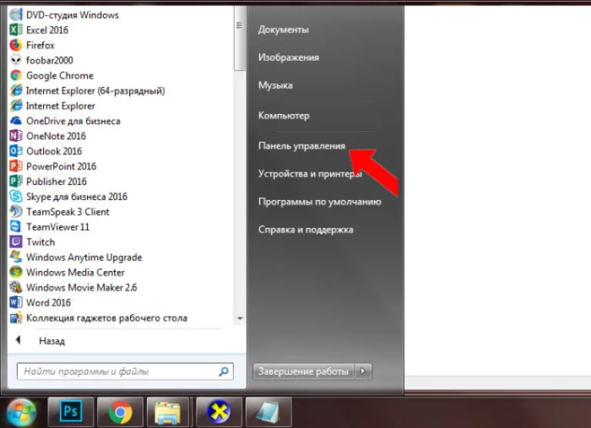Click the programs list scrollbar thumb

pos(239,38)
